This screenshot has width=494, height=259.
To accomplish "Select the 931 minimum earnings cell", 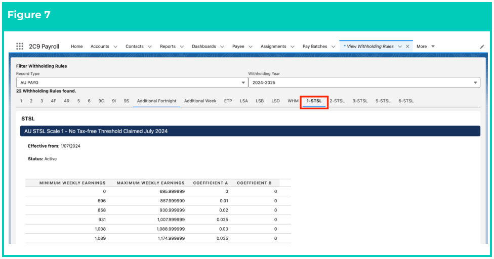I will tap(102, 220).
